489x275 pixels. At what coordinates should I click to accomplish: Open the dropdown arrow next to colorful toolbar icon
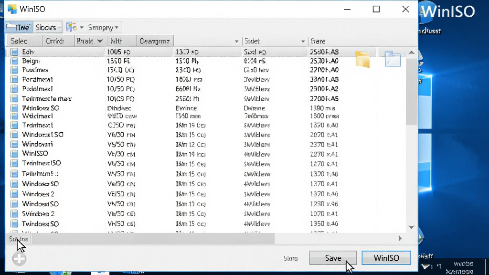pyautogui.click(x=81, y=28)
